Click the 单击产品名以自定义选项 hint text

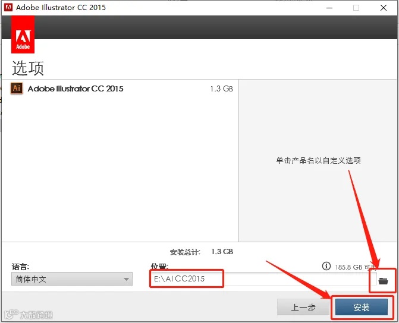[318, 160]
